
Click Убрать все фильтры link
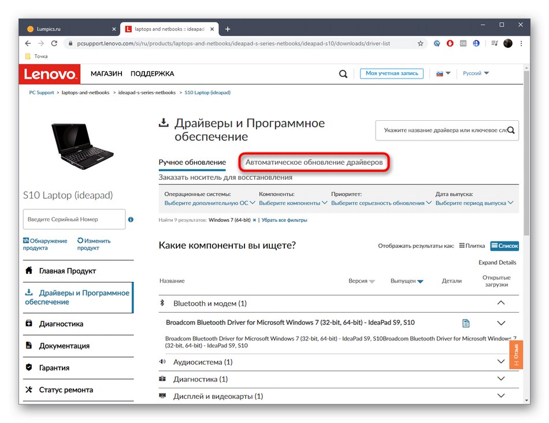click(x=284, y=220)
